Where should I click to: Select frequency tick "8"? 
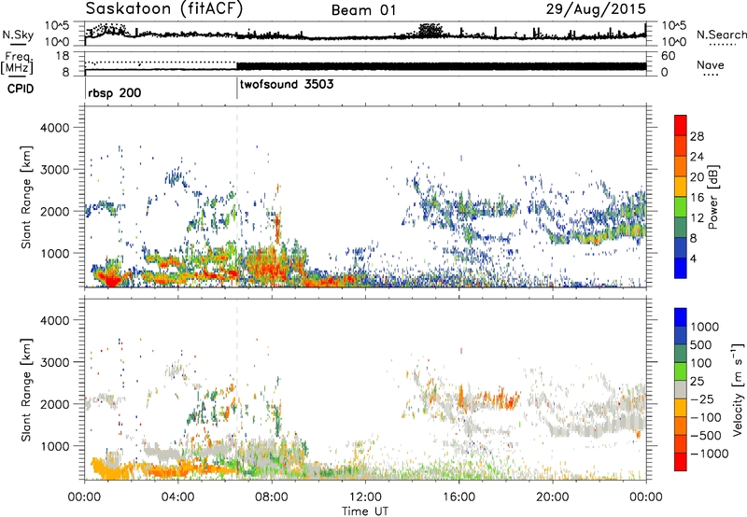click(66, 72)
